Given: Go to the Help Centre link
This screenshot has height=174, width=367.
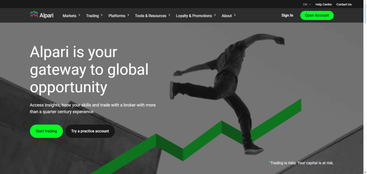Looking at the screenshot, I should click(x=323, y=4).
